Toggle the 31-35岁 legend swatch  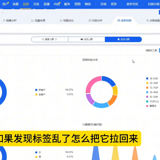[147, 87]
